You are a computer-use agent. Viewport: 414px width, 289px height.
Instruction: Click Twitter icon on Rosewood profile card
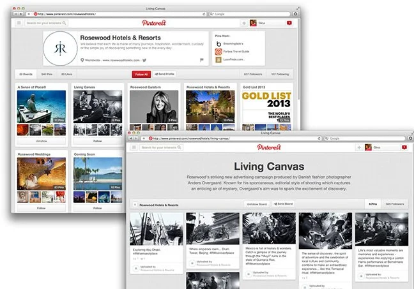coord(144,60)
